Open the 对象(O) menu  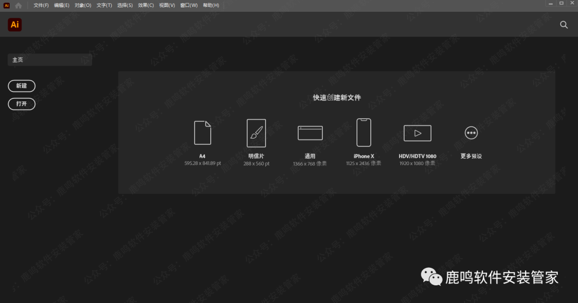tap(83, 5)
